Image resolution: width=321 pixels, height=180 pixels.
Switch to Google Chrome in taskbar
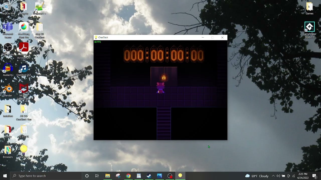pos(128,176)
